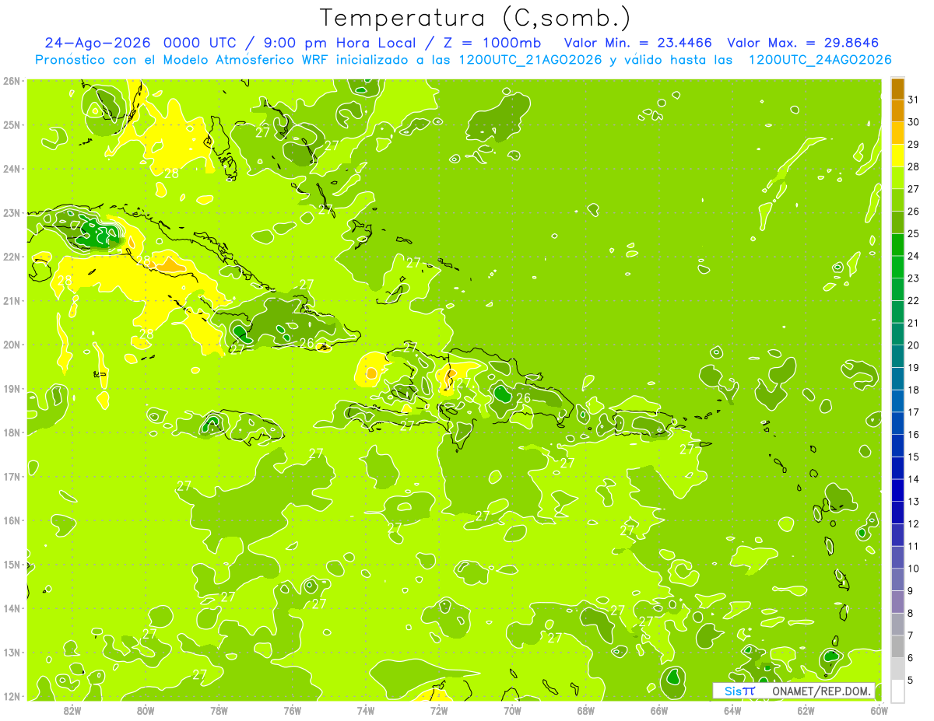Click the 24N latitude axis label
This screenshot has width=934, height=721.
[x=12, y=169]
